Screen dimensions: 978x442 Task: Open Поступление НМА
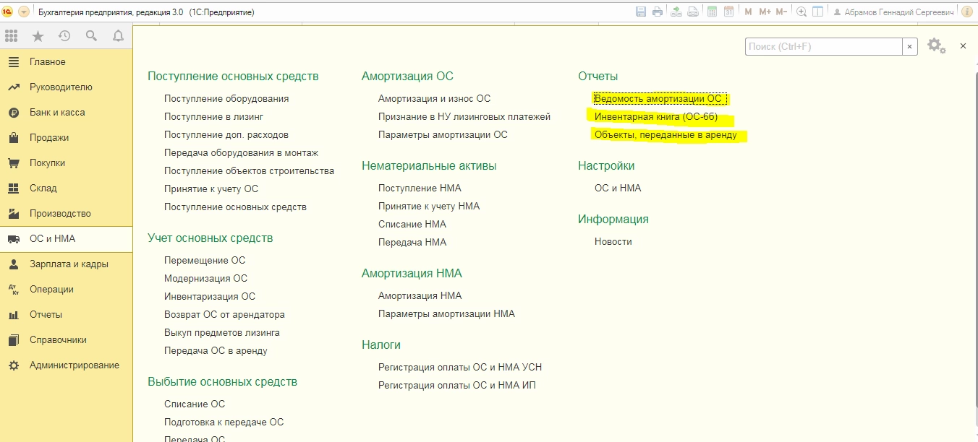(x=420, y=188)
